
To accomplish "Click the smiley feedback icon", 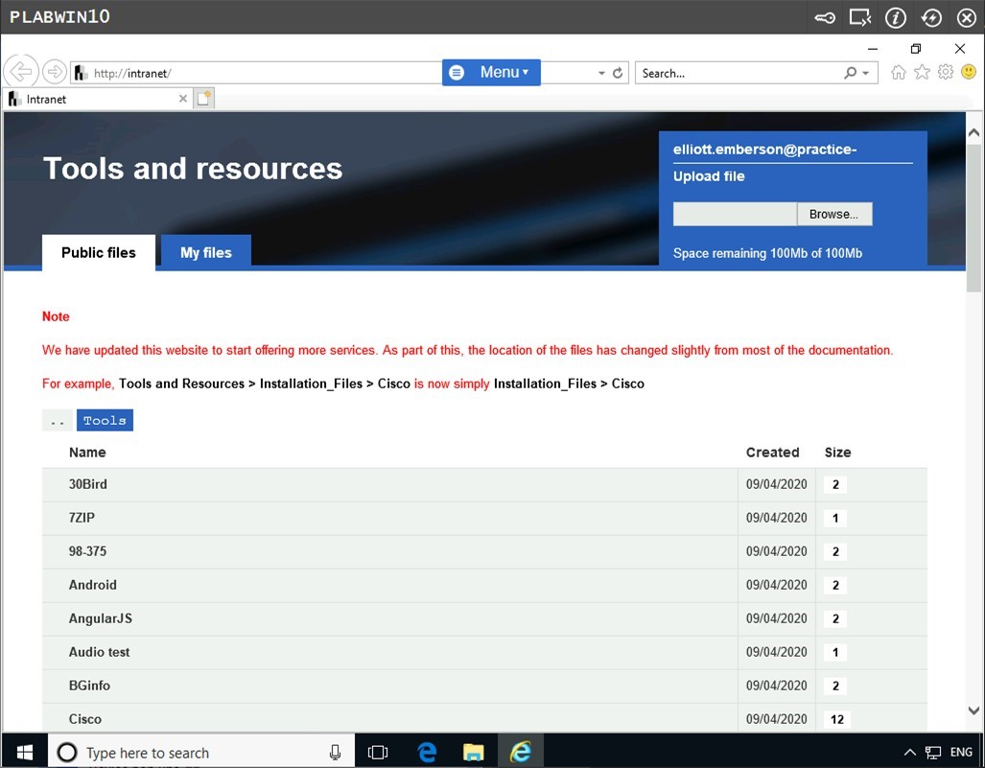I will click(x=969, y=72).
